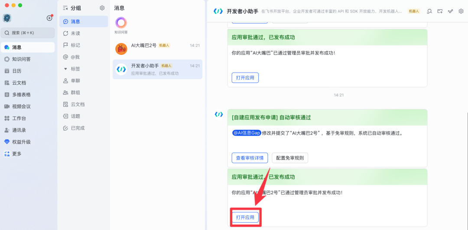Viewport: 468px width, 230px height.
Task: Expand 更多 in the left sidebar
Action: (16, 153)
